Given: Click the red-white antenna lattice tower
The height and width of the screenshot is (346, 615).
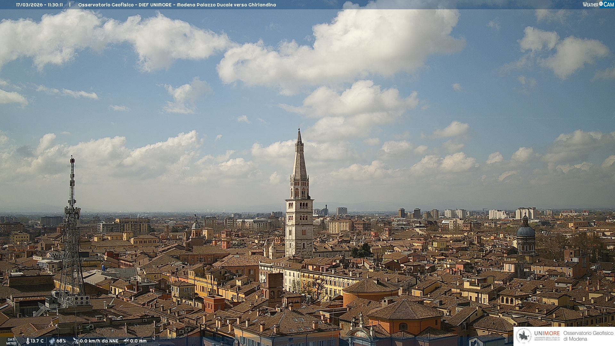Looking at the screenshot, I should pyautogui.click(x=72, y=224).
